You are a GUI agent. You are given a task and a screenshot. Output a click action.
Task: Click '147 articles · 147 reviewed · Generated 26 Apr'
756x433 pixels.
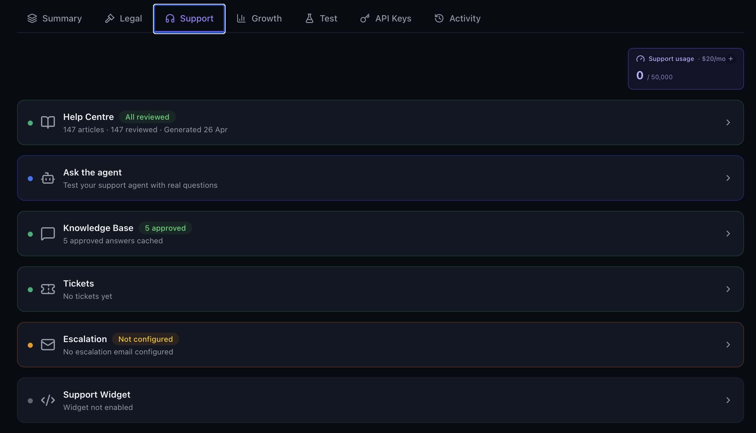[x=145, y=130]
